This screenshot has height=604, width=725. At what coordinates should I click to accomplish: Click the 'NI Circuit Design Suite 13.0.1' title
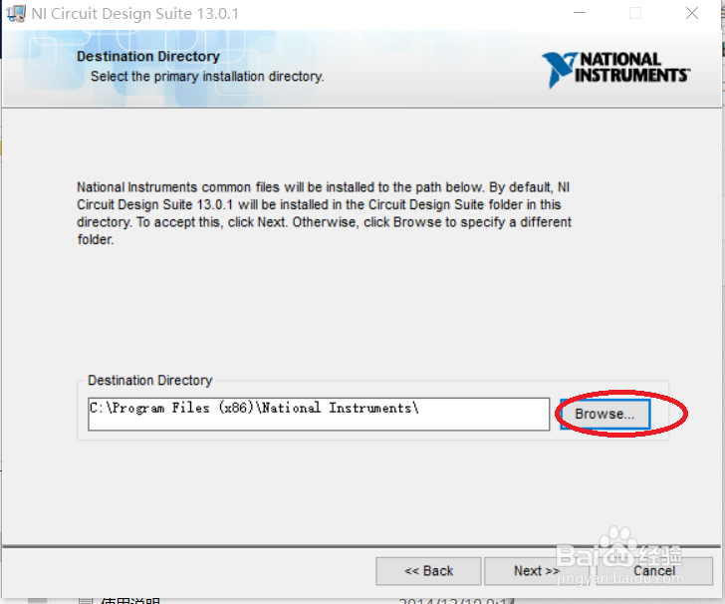pyautogui.click(x=135, y=13)
